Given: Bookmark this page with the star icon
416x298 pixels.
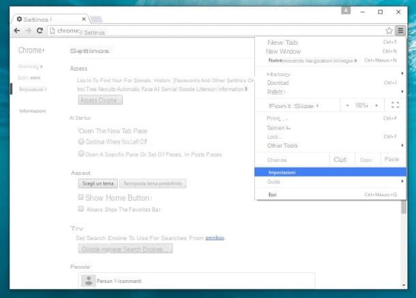Looking at the screenshot, I should click(389, 31).
